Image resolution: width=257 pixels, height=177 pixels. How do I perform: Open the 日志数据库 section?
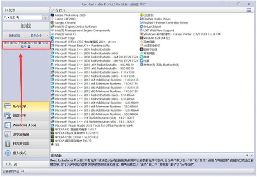pyautogui.click(x=26, y=144)
